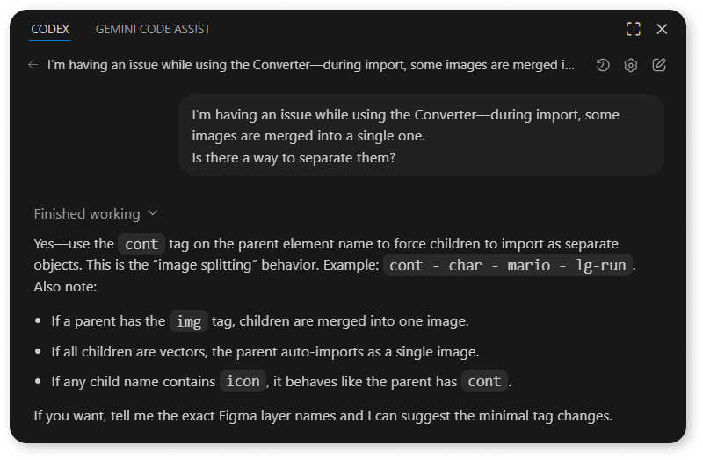Image resolution: width=703 pixels, height=460 pixels.
Task: Open the chat history clock icon
Action: [603, 65]
